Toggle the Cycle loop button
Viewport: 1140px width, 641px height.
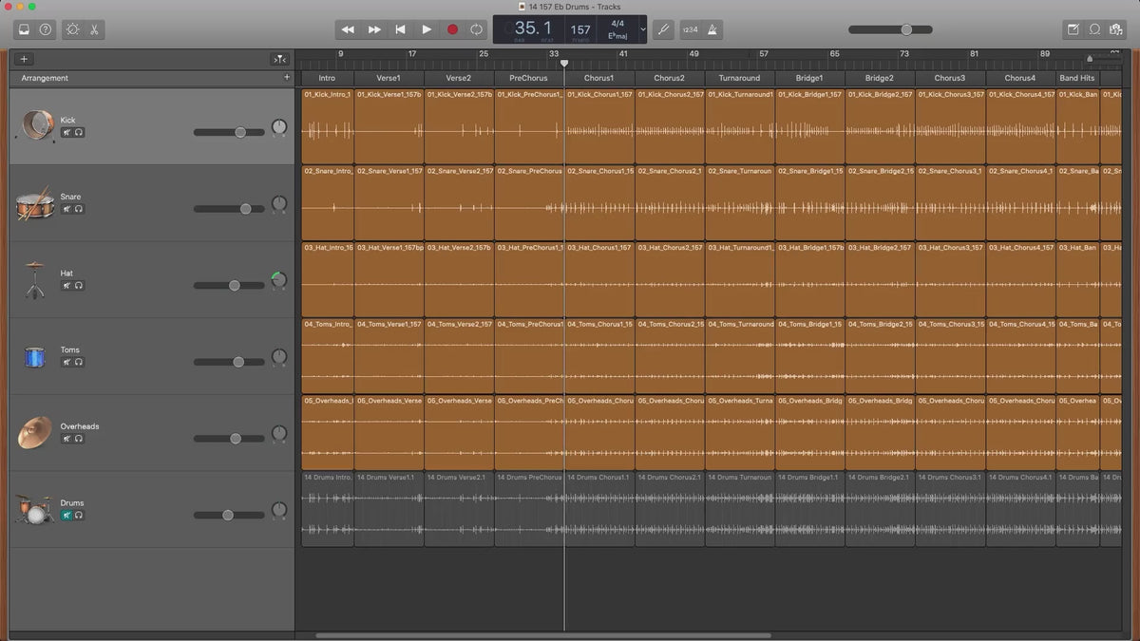pos(477,29)
